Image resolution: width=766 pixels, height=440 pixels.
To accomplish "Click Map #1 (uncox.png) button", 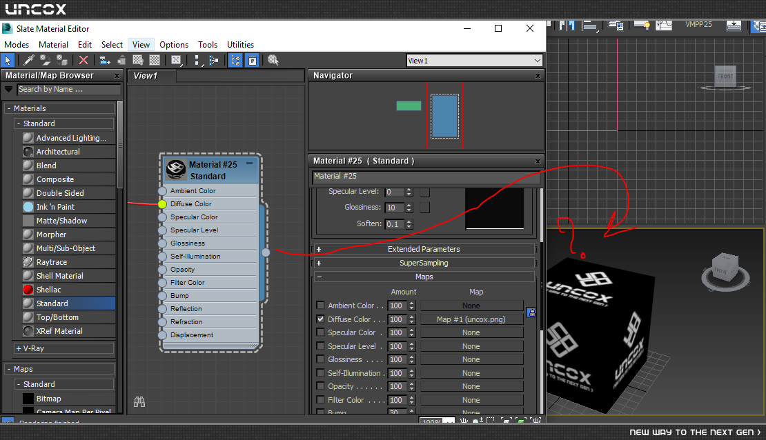I will [471, 319].
